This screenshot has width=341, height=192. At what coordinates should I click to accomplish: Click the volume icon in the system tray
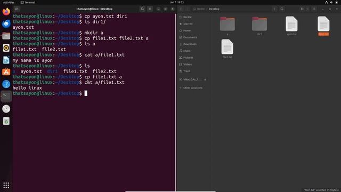(x=331, y=2)
